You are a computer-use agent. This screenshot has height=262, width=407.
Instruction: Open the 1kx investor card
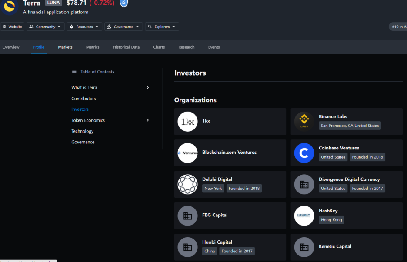tap(230, 122)
